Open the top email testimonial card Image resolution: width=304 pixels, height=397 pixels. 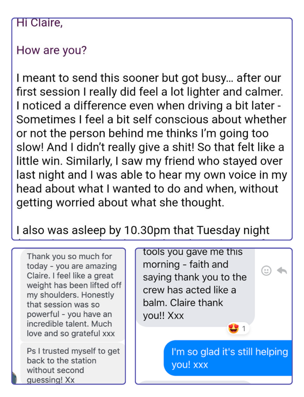(x=152, y=129)
